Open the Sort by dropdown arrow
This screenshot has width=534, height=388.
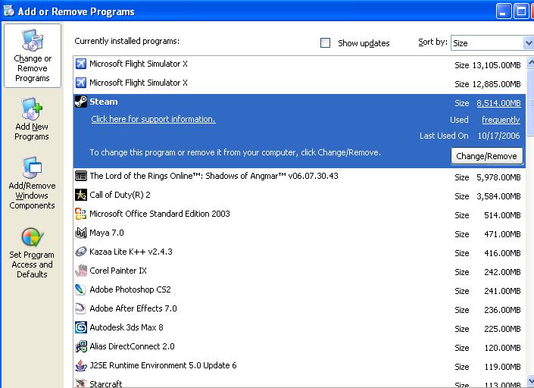pyautogui.click(x=529, y=43)
